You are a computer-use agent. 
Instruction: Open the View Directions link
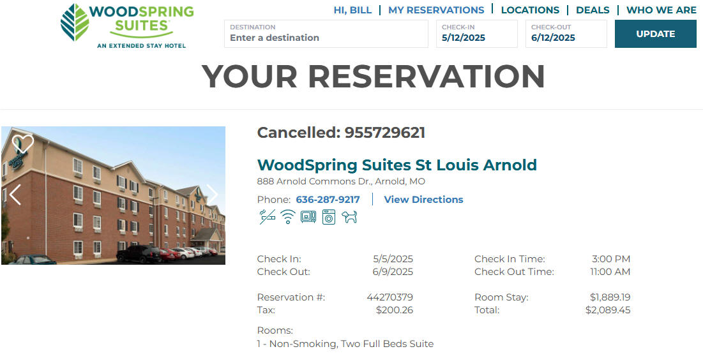click(x=423, y=199)
